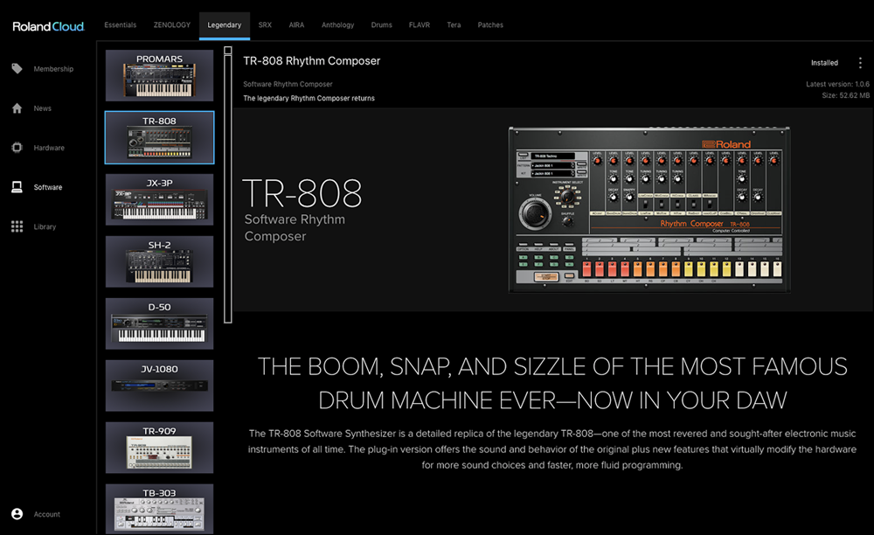This screenshot has width=874, height=535.
Task: Click the Account label in sidebar
Action: (x=47, y=514)
